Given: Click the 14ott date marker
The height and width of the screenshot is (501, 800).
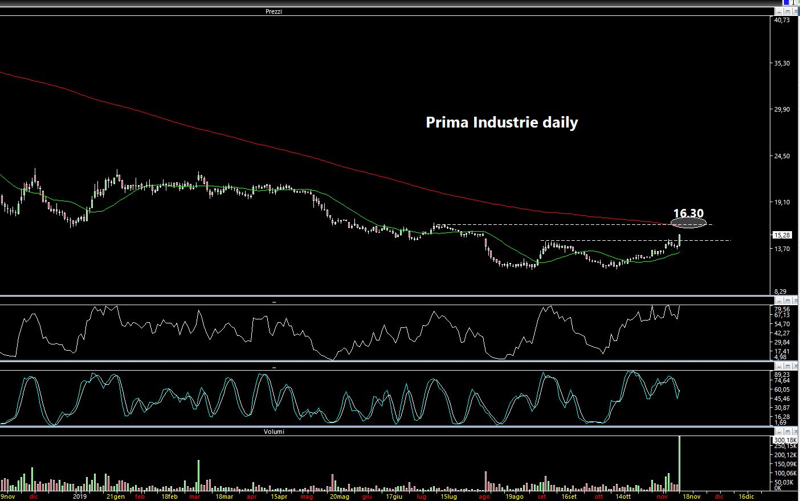Looking at the screenshot, I should pos(623,496).
